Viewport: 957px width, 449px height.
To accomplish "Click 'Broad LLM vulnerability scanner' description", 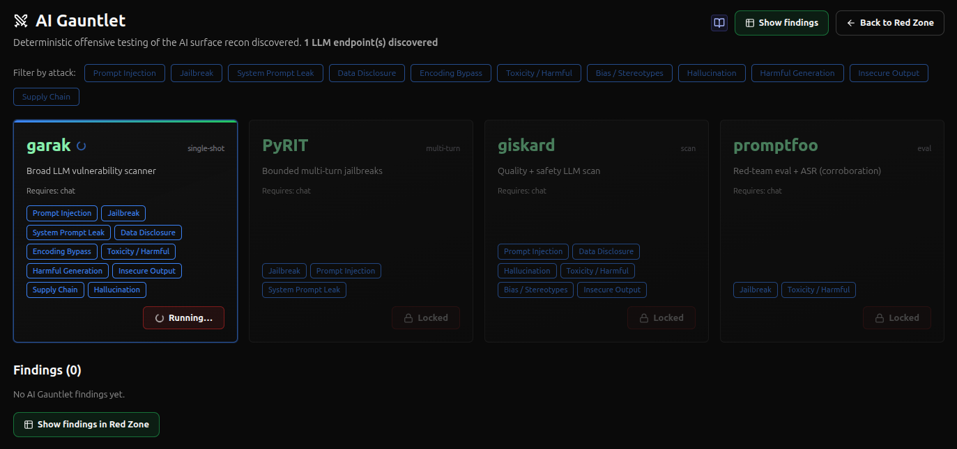I will coord(91,171).
